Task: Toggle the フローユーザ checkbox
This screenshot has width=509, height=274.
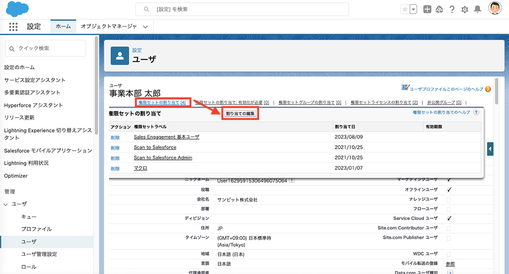Action: 448,209
